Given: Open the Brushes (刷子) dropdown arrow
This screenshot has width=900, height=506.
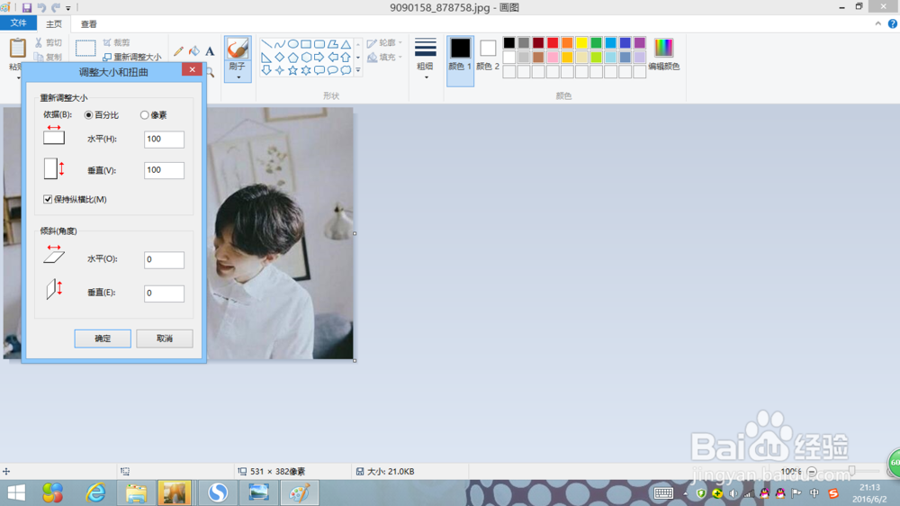Looking at the screenshot, I should click(x=238, y=77).
